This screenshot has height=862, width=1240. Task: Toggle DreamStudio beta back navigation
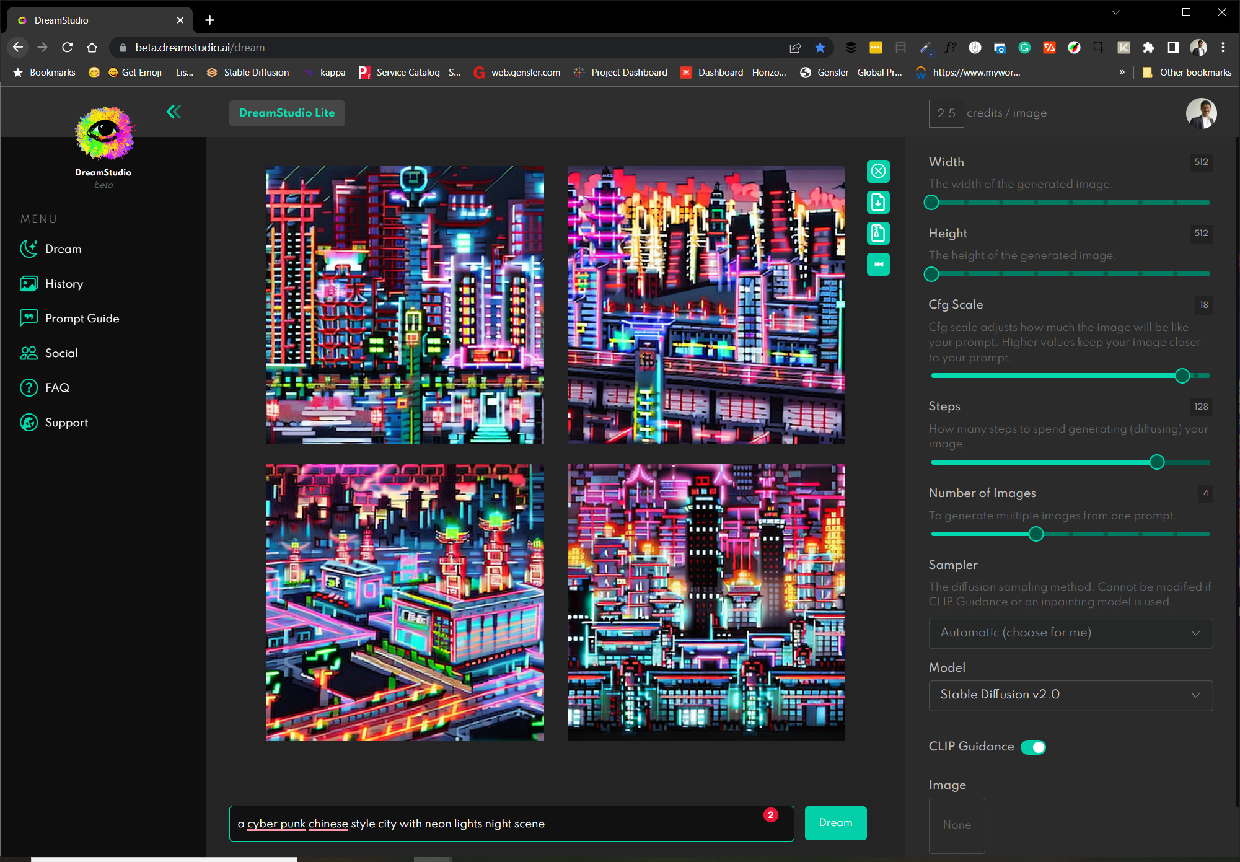pos(174,111)
